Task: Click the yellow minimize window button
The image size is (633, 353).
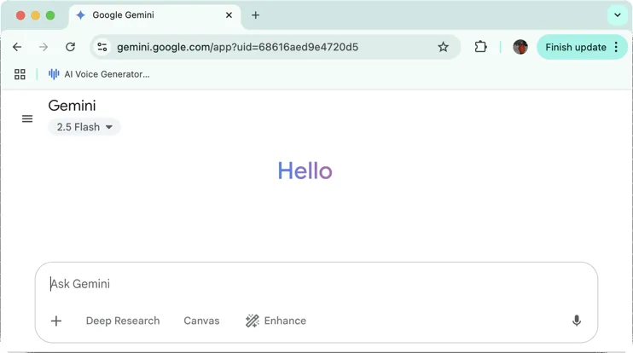Action: [36, 15]
